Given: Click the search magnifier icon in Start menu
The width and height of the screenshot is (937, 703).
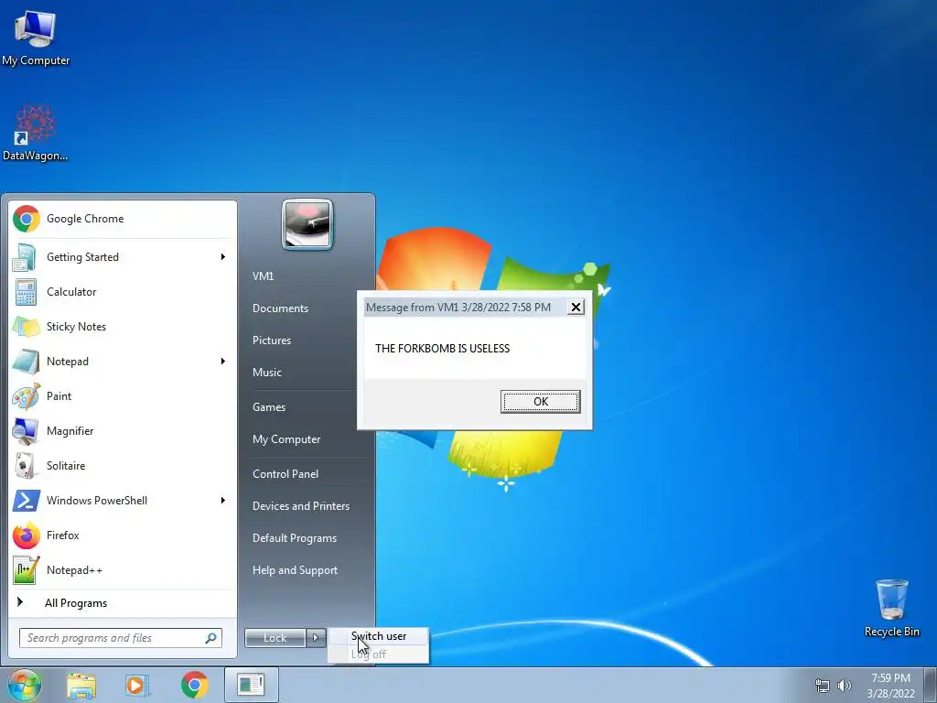Looking at the screenshot, I should (x=211, y=638).
